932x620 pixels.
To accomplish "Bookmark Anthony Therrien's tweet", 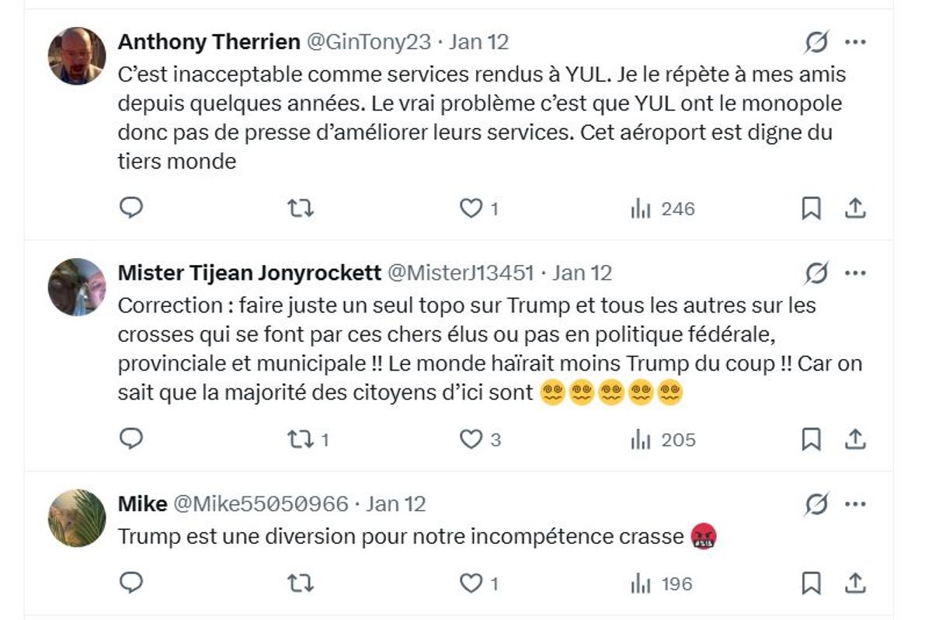I will click(x=811, y=208).
